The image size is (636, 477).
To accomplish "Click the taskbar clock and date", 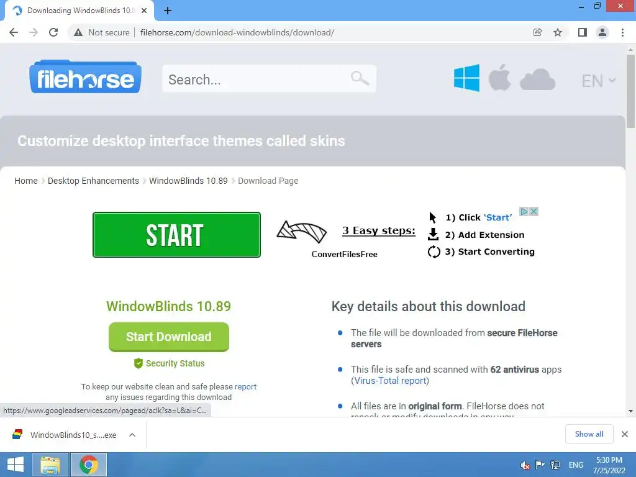I will pos(609,465).
